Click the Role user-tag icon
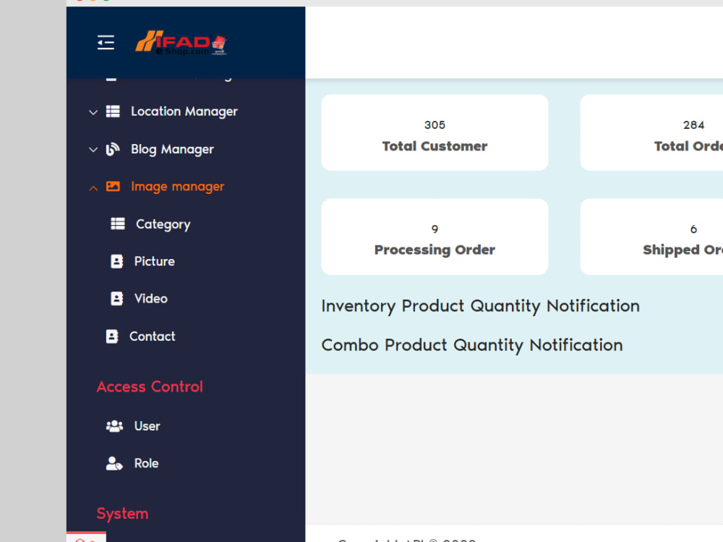The width and height of the screenshot is (723, 542). (x=114, y=463)
